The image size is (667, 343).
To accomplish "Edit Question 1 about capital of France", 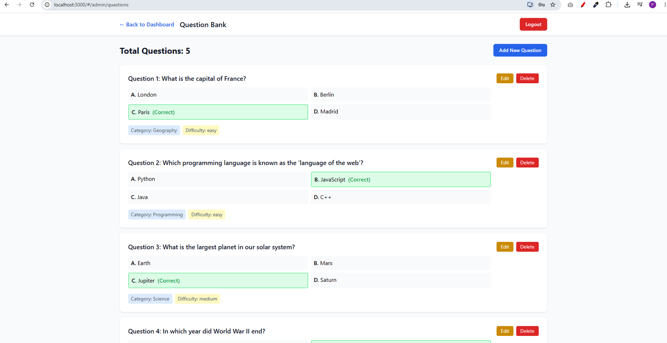I will pyautogui.click(x=505, y=78).
